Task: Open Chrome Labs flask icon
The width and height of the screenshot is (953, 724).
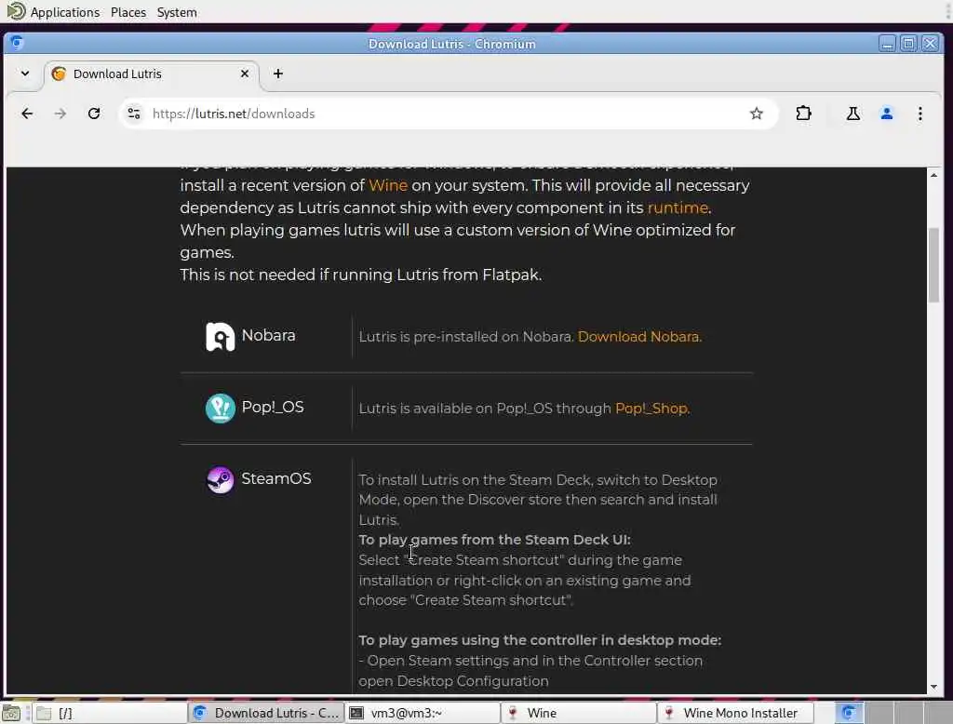Action: pyautogui.click(x=853, y=114)
